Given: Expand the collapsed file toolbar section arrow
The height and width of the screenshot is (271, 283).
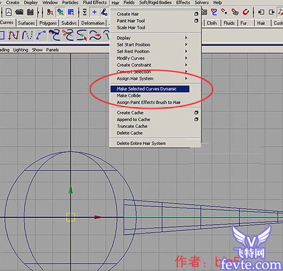Looking at the screenshot, I should coord(39,12).
